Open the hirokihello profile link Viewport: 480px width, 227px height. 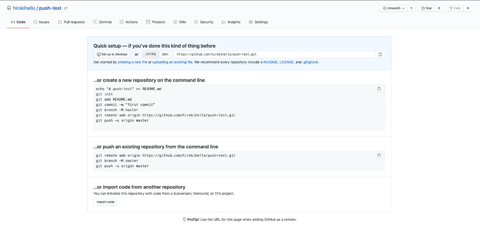pyautogui.click(x=24, y=8)
